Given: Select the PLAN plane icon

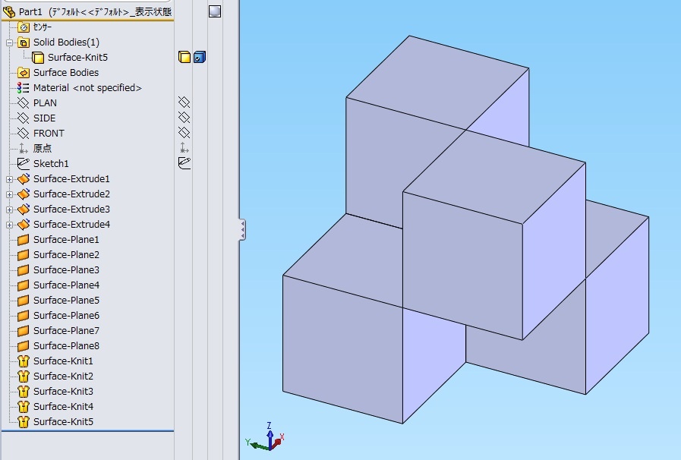Looking at the screenshot, I should (x=23, y=103).
